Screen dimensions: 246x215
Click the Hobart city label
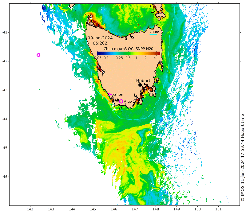[143, 80]
